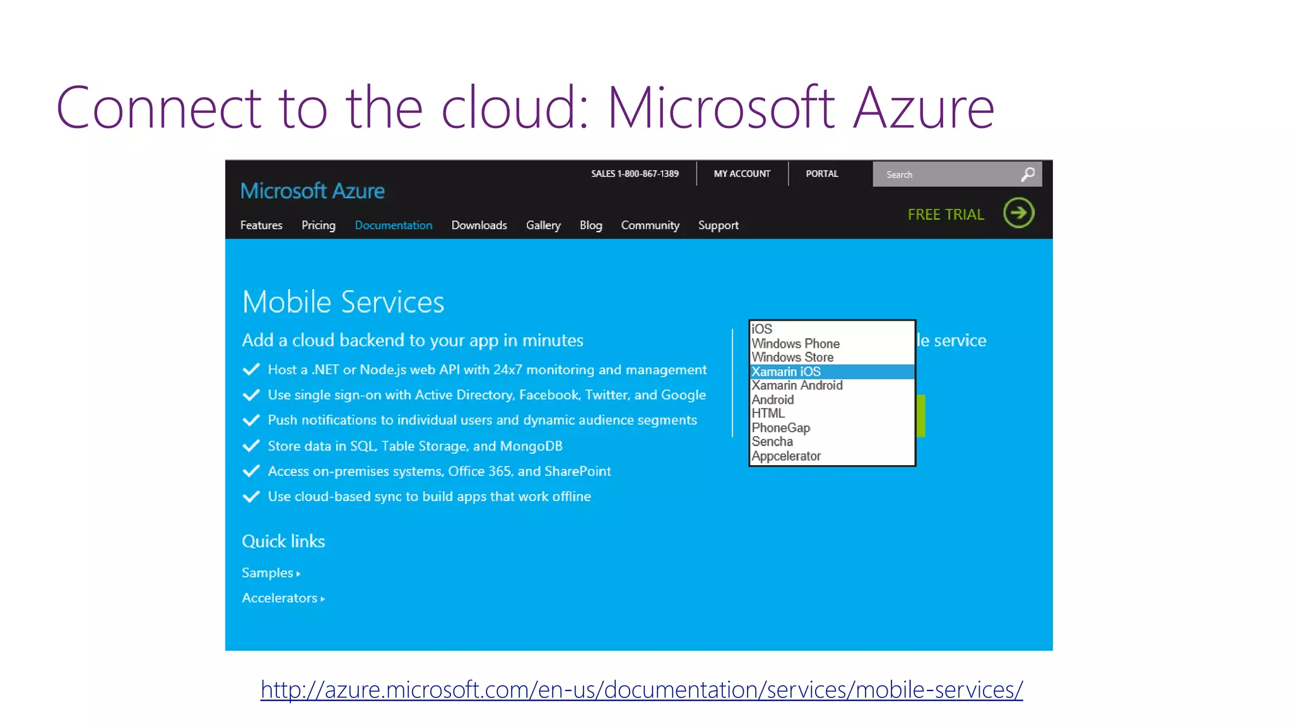Open the Support page
This screenshot has height=727, width=1292.
point(719,225)
